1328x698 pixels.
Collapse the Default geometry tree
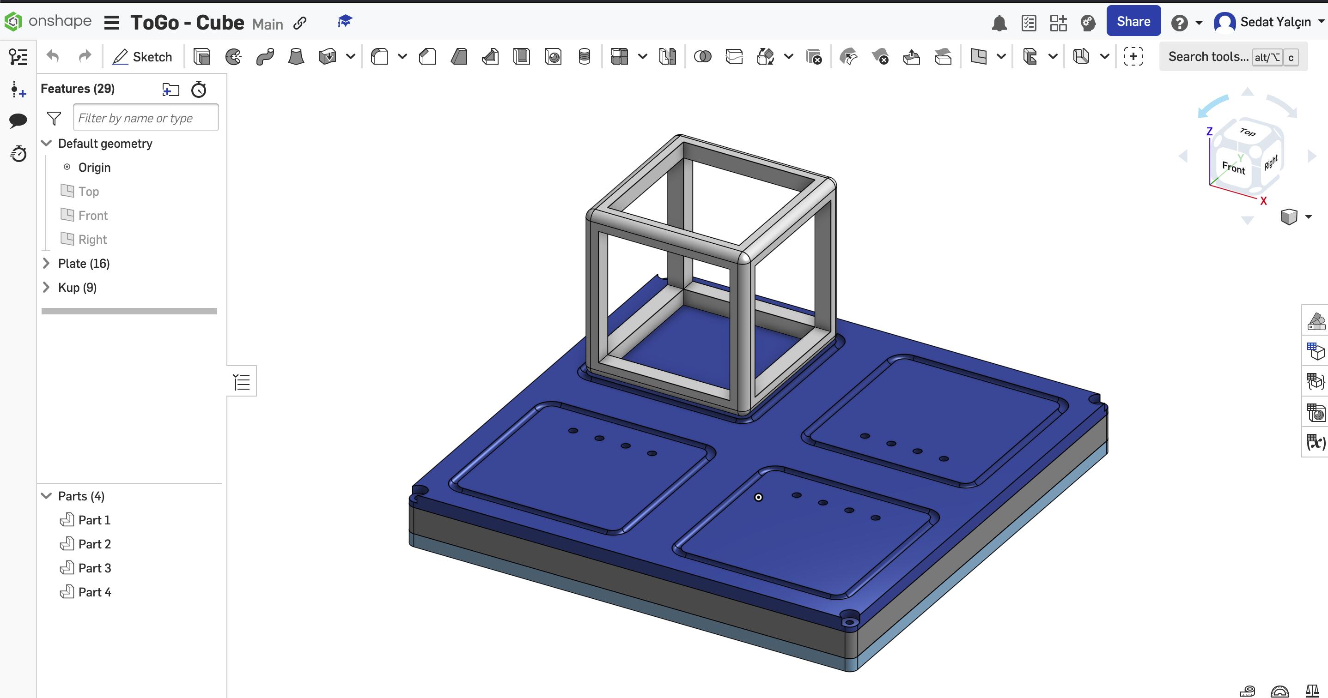[x=46, y=143]
